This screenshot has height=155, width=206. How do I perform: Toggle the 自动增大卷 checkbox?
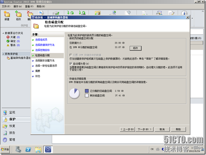click(71, 64)
